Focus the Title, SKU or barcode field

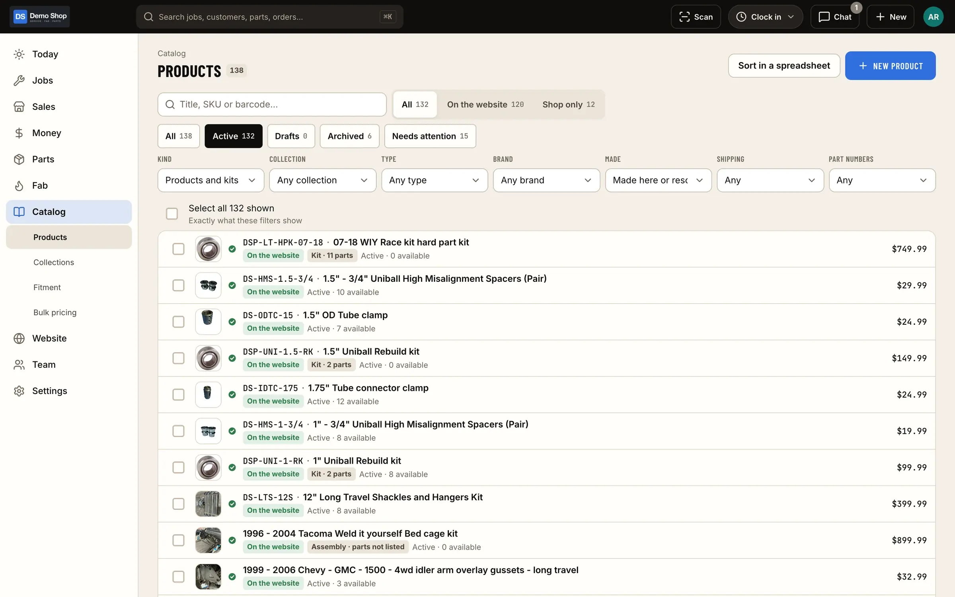point(272,105)
